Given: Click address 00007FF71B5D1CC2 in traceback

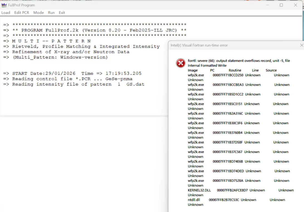Looking at the screenshot, I should pos(228,94).
